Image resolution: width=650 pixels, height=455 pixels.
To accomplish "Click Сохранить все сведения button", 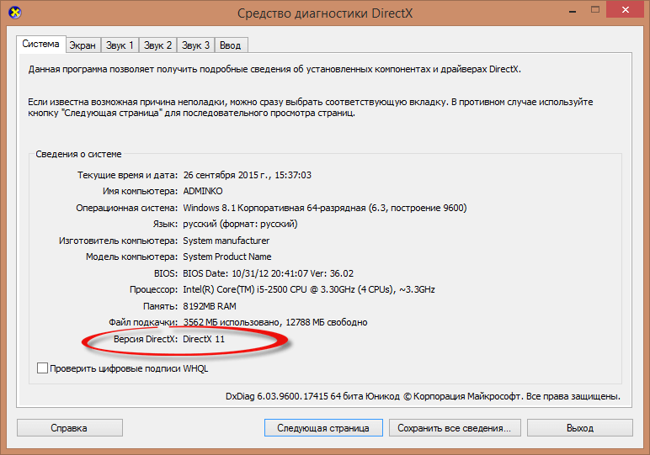I will [455, 428].
